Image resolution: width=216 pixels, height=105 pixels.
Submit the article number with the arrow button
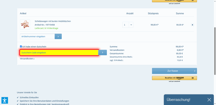[58, 36]
